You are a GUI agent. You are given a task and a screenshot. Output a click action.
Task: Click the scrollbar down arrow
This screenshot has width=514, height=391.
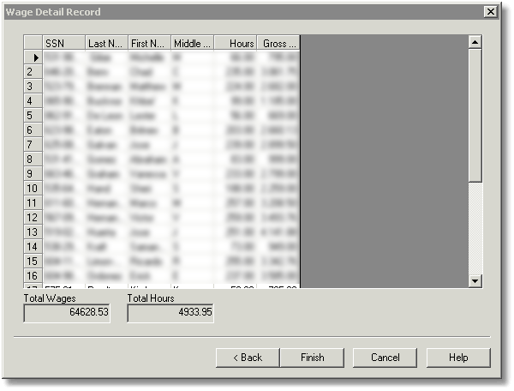pyautogui.click(x=475, y=280)
